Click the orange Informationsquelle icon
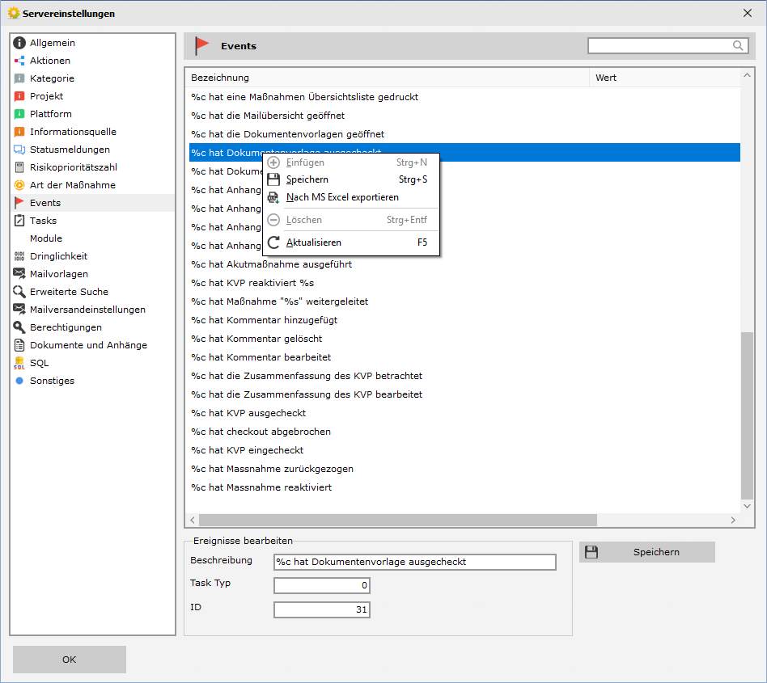 [19, 132]
